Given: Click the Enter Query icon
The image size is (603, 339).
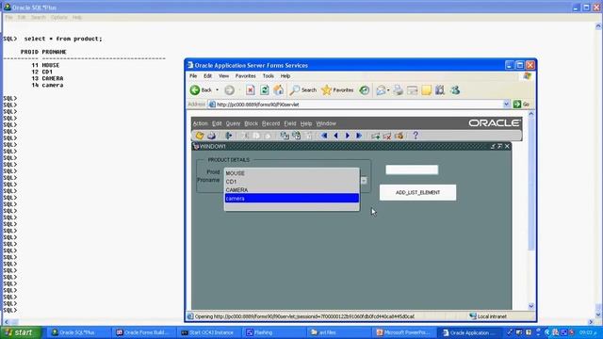Looking at the screenshot, I should (x=285, y=136).
